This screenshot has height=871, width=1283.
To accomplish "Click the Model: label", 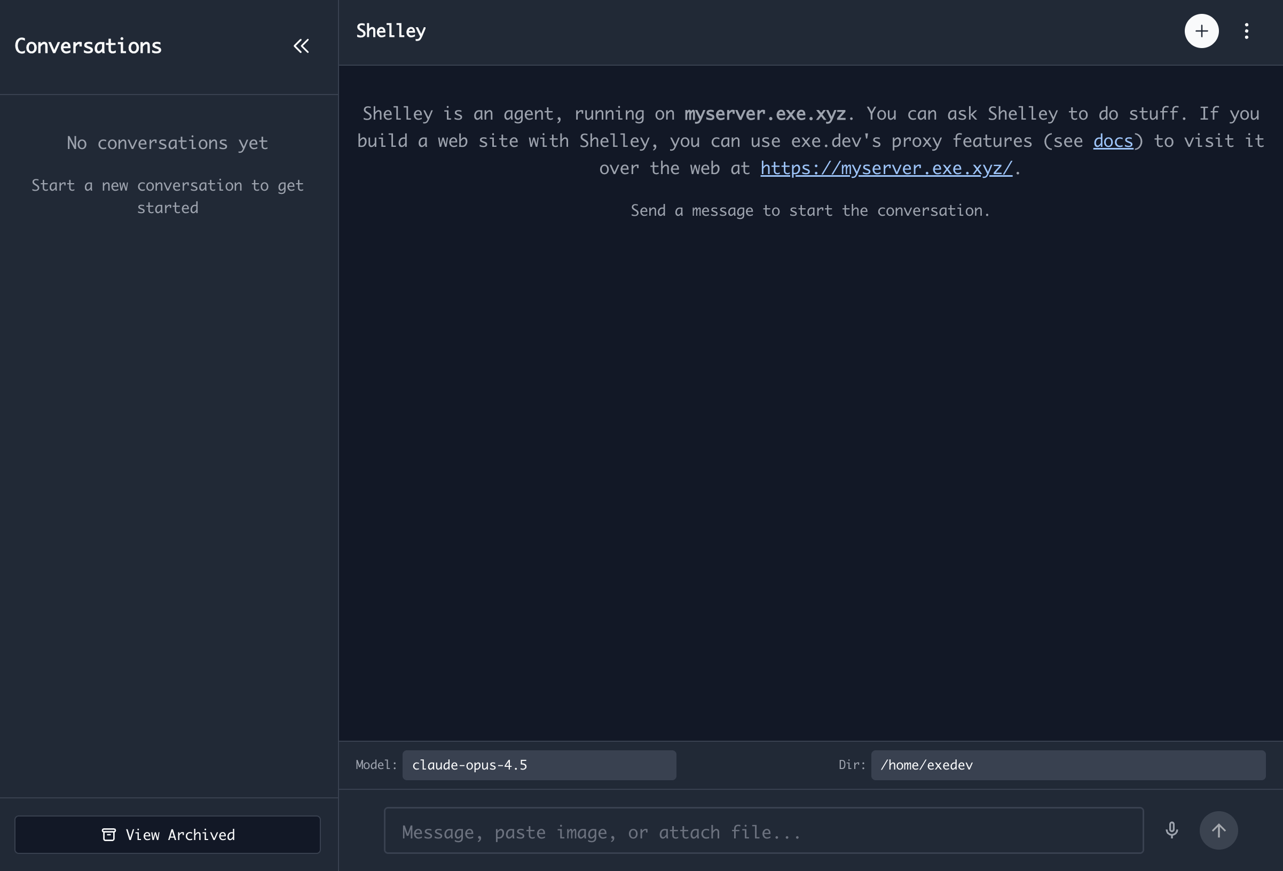I will (x=376, y=765).
